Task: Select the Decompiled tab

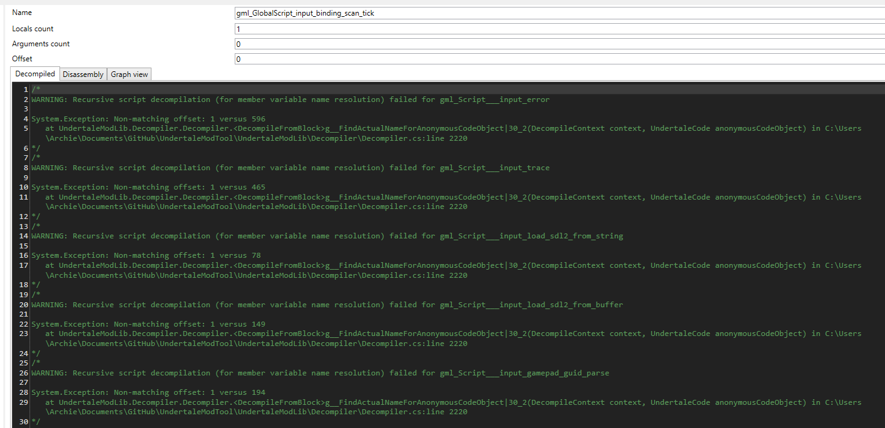Action: click(x=34, y=73)
